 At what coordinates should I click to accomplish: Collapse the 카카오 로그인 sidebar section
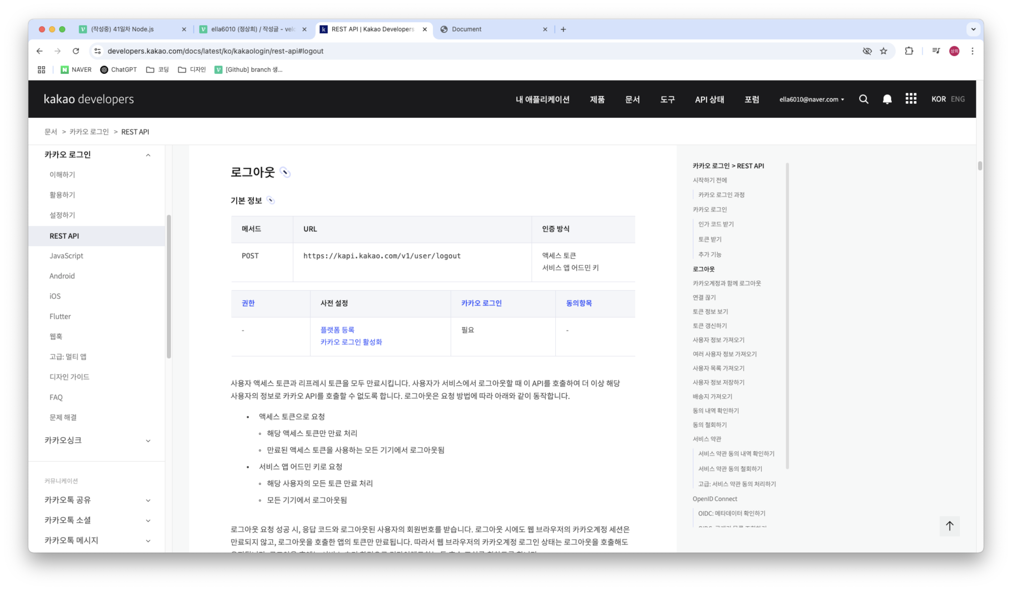tap(148, 155)
